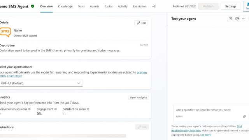Screen dimensions: 249x140
Task: Open more options ellipsis in test panel
Action: (x=244, y=19)
